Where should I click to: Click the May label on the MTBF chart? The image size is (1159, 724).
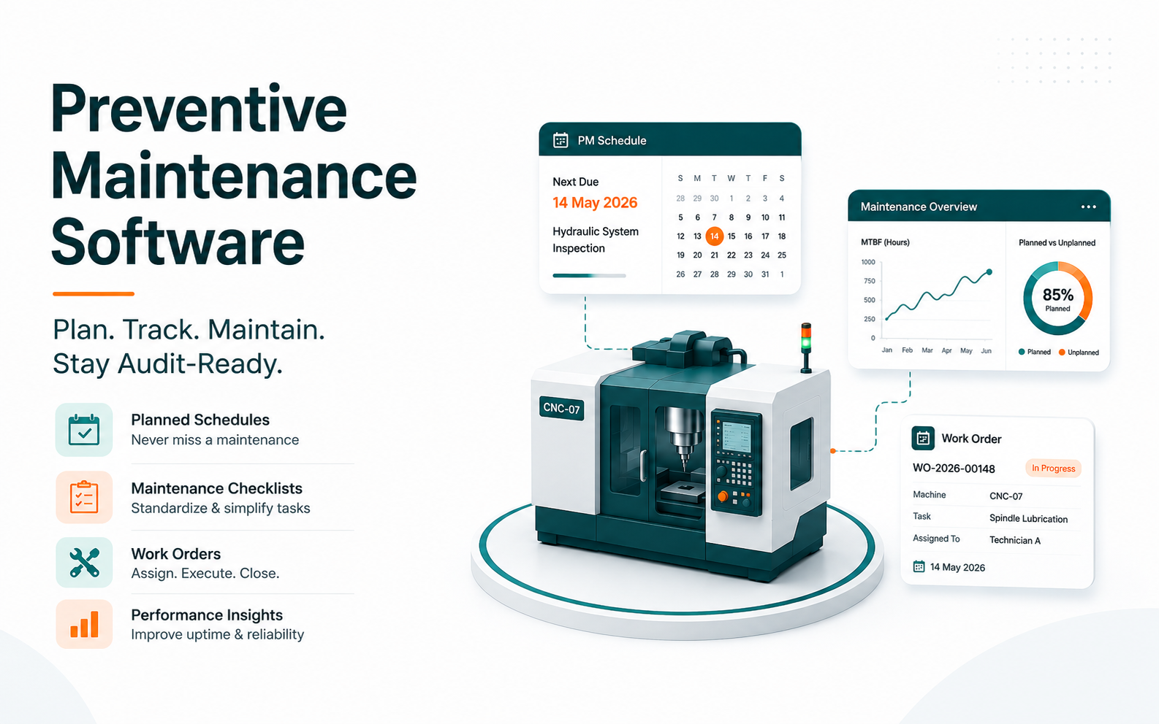(x=966, y=351)
